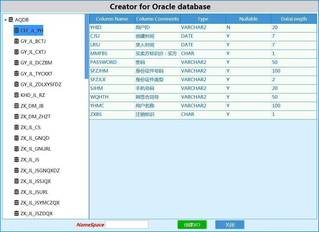Click the database icon beside ZK_DM_JB
This screenshot has height=232, width=319.
click(17, 106)
